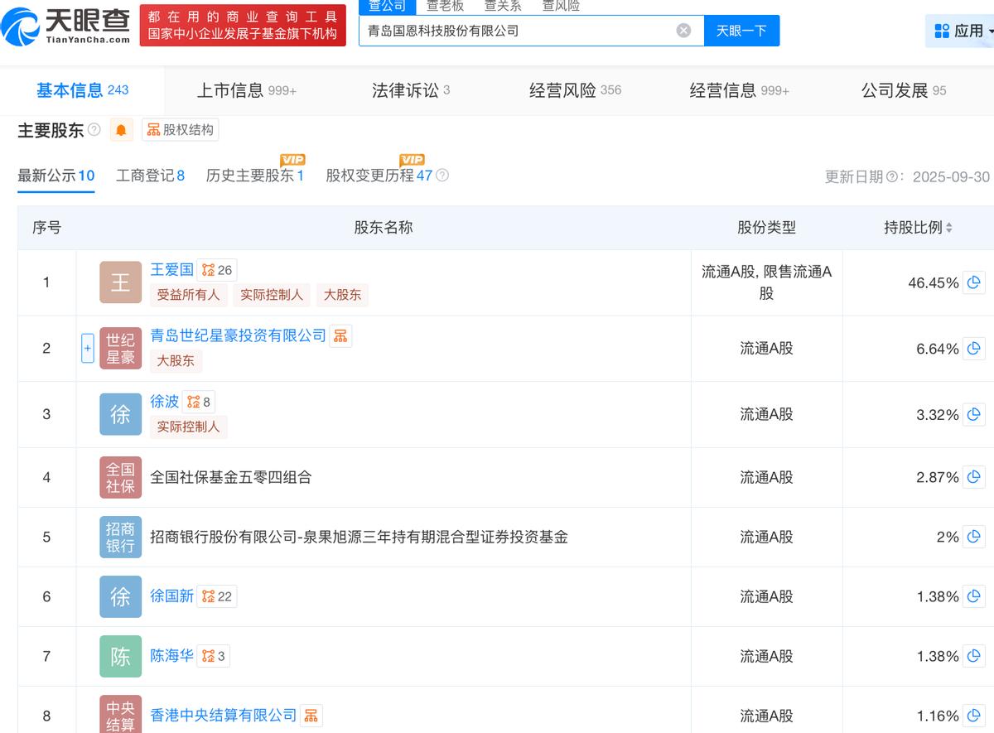Click 王爱国's 实际控制人 tag
Viewport: 994px width, 733px height.
(271, 295)
